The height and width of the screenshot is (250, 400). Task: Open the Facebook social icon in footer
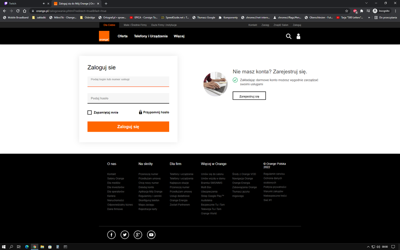111,235
